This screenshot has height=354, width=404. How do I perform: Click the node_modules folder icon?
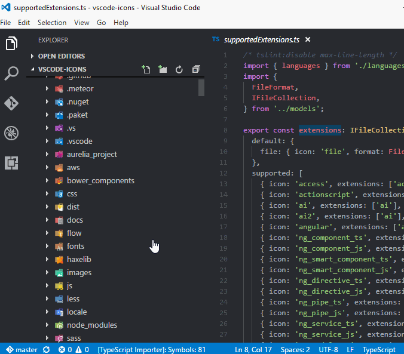(x=59, y=325)
